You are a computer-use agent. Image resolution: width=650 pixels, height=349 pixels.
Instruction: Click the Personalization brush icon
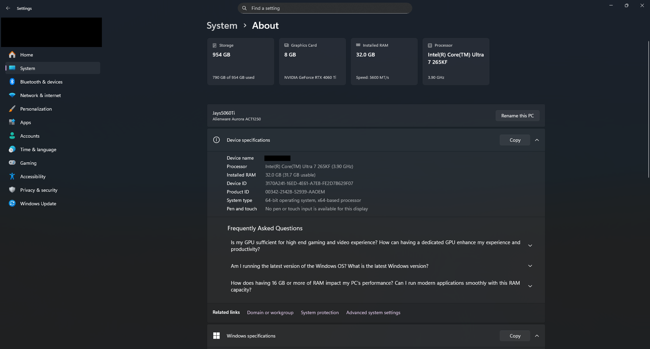pyautogui.click(x=12, y=109)
